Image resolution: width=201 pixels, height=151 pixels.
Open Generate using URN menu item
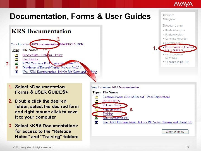pyautogui.click(x=177, y=62)
